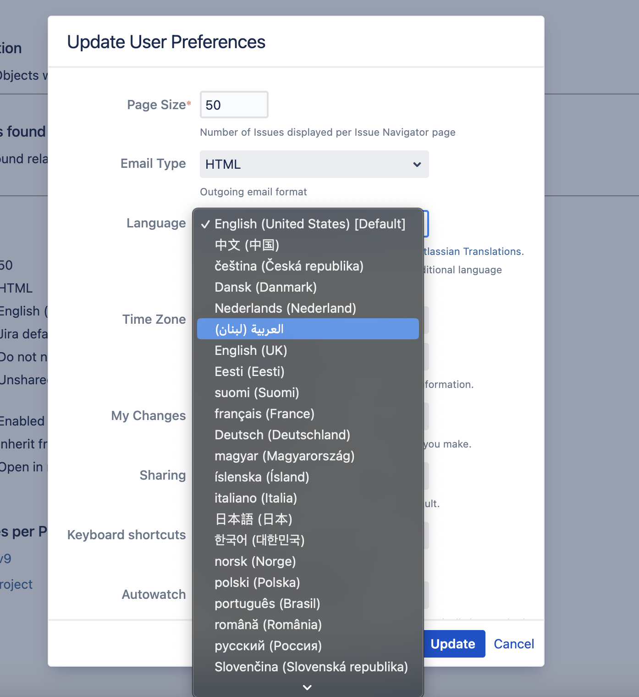Select Deutsch (Deutschland) language option
The width and height of the screenshot is (639, 697).
307,435
